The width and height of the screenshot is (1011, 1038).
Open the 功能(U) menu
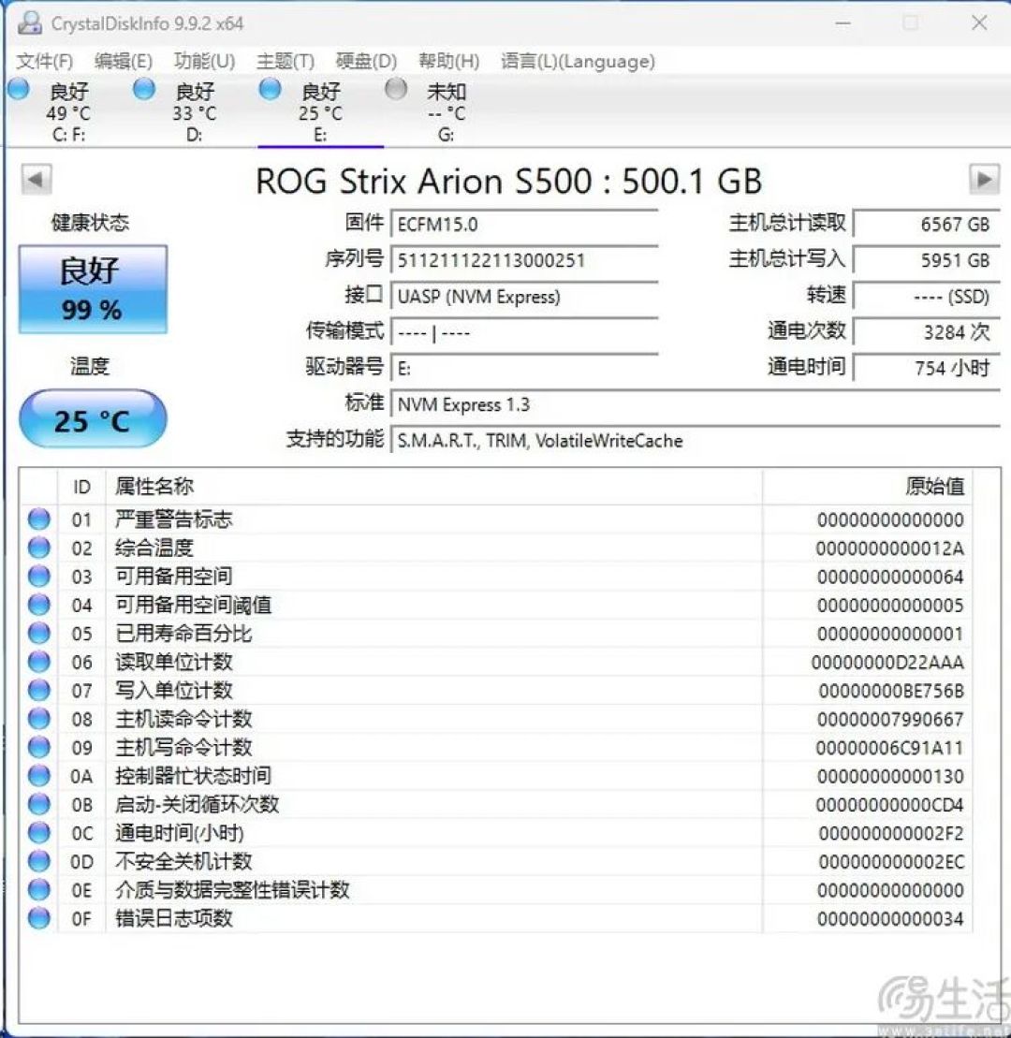pyautogui.click(x=205, y=61)
